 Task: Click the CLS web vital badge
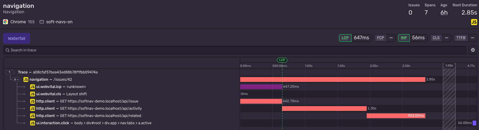tap(436, 38)
